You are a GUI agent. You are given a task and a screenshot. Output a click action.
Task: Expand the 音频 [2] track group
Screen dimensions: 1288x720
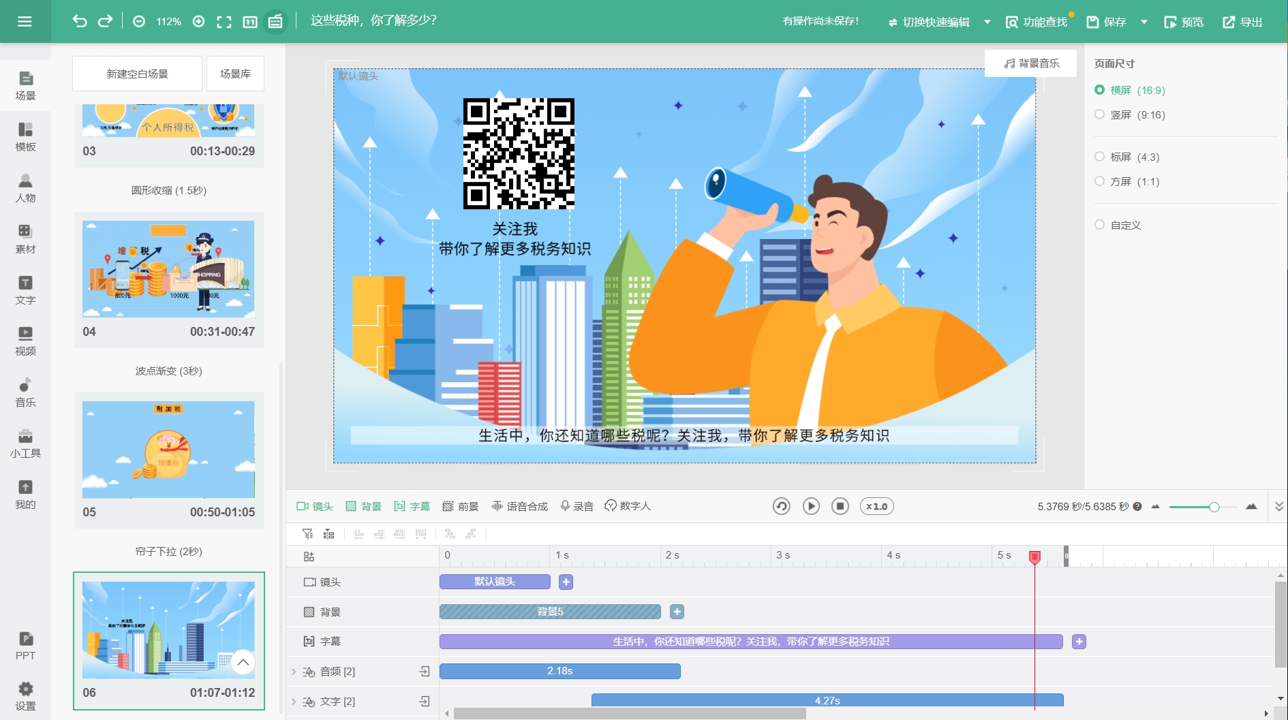pyautogui.click(x=294, y=672)
